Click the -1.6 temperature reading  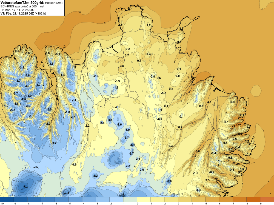[159, 110]
